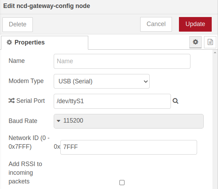Click the Baud Rate label
This screenshot has width=218, height=189.
point(23,121)
